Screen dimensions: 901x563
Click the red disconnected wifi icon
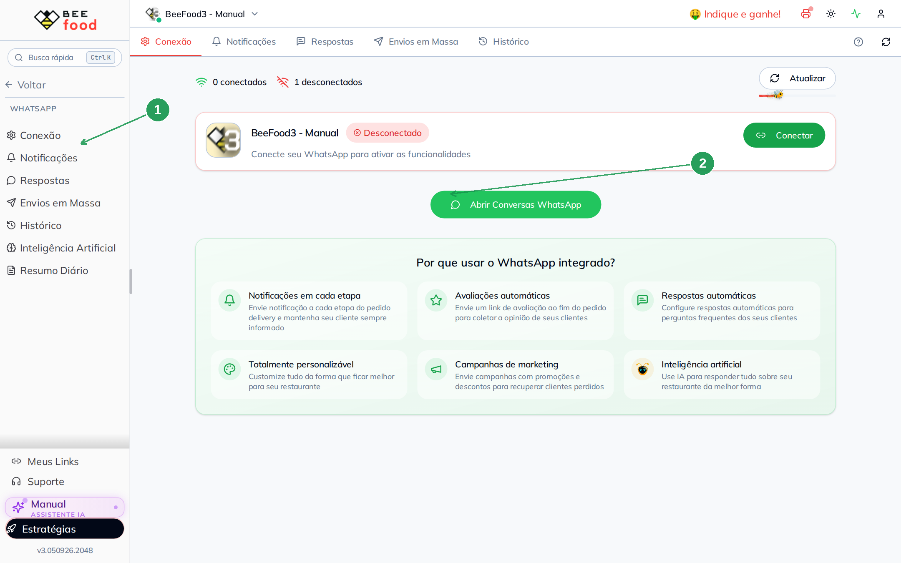click(283, 82)
